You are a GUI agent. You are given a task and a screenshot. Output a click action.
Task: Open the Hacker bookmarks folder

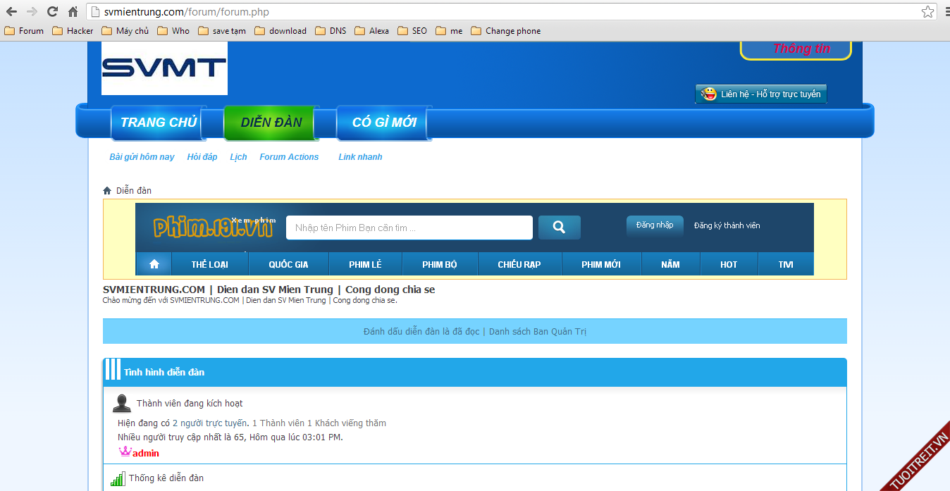(x=73, y=31)
